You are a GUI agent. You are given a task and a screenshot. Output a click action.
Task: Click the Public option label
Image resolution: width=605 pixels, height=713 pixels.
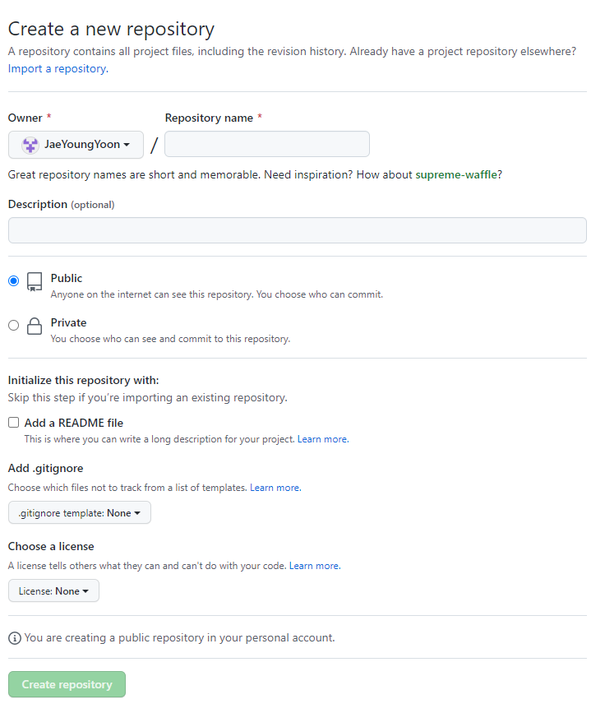[67, 278]
